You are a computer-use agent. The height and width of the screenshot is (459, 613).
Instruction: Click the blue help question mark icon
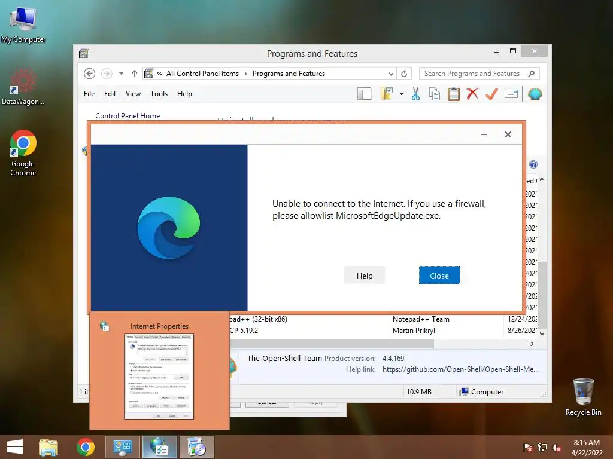coord(533,164)
